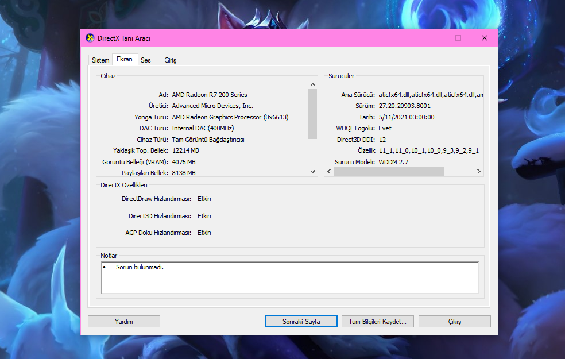Click the Çıkış button
This screenshot has height=359, width=565.
[x=455, y=322]
